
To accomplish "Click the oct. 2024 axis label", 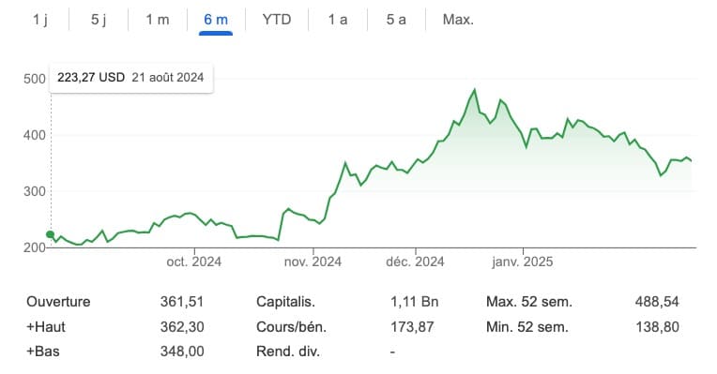I will click(x=194, y=262).
